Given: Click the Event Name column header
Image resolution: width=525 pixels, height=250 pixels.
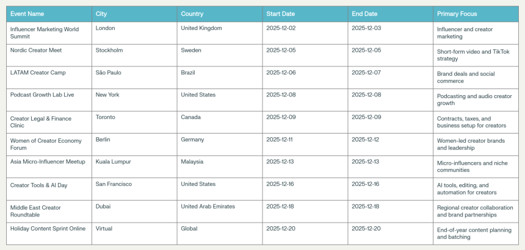Looking at the screenshot, I should [27, 14].
